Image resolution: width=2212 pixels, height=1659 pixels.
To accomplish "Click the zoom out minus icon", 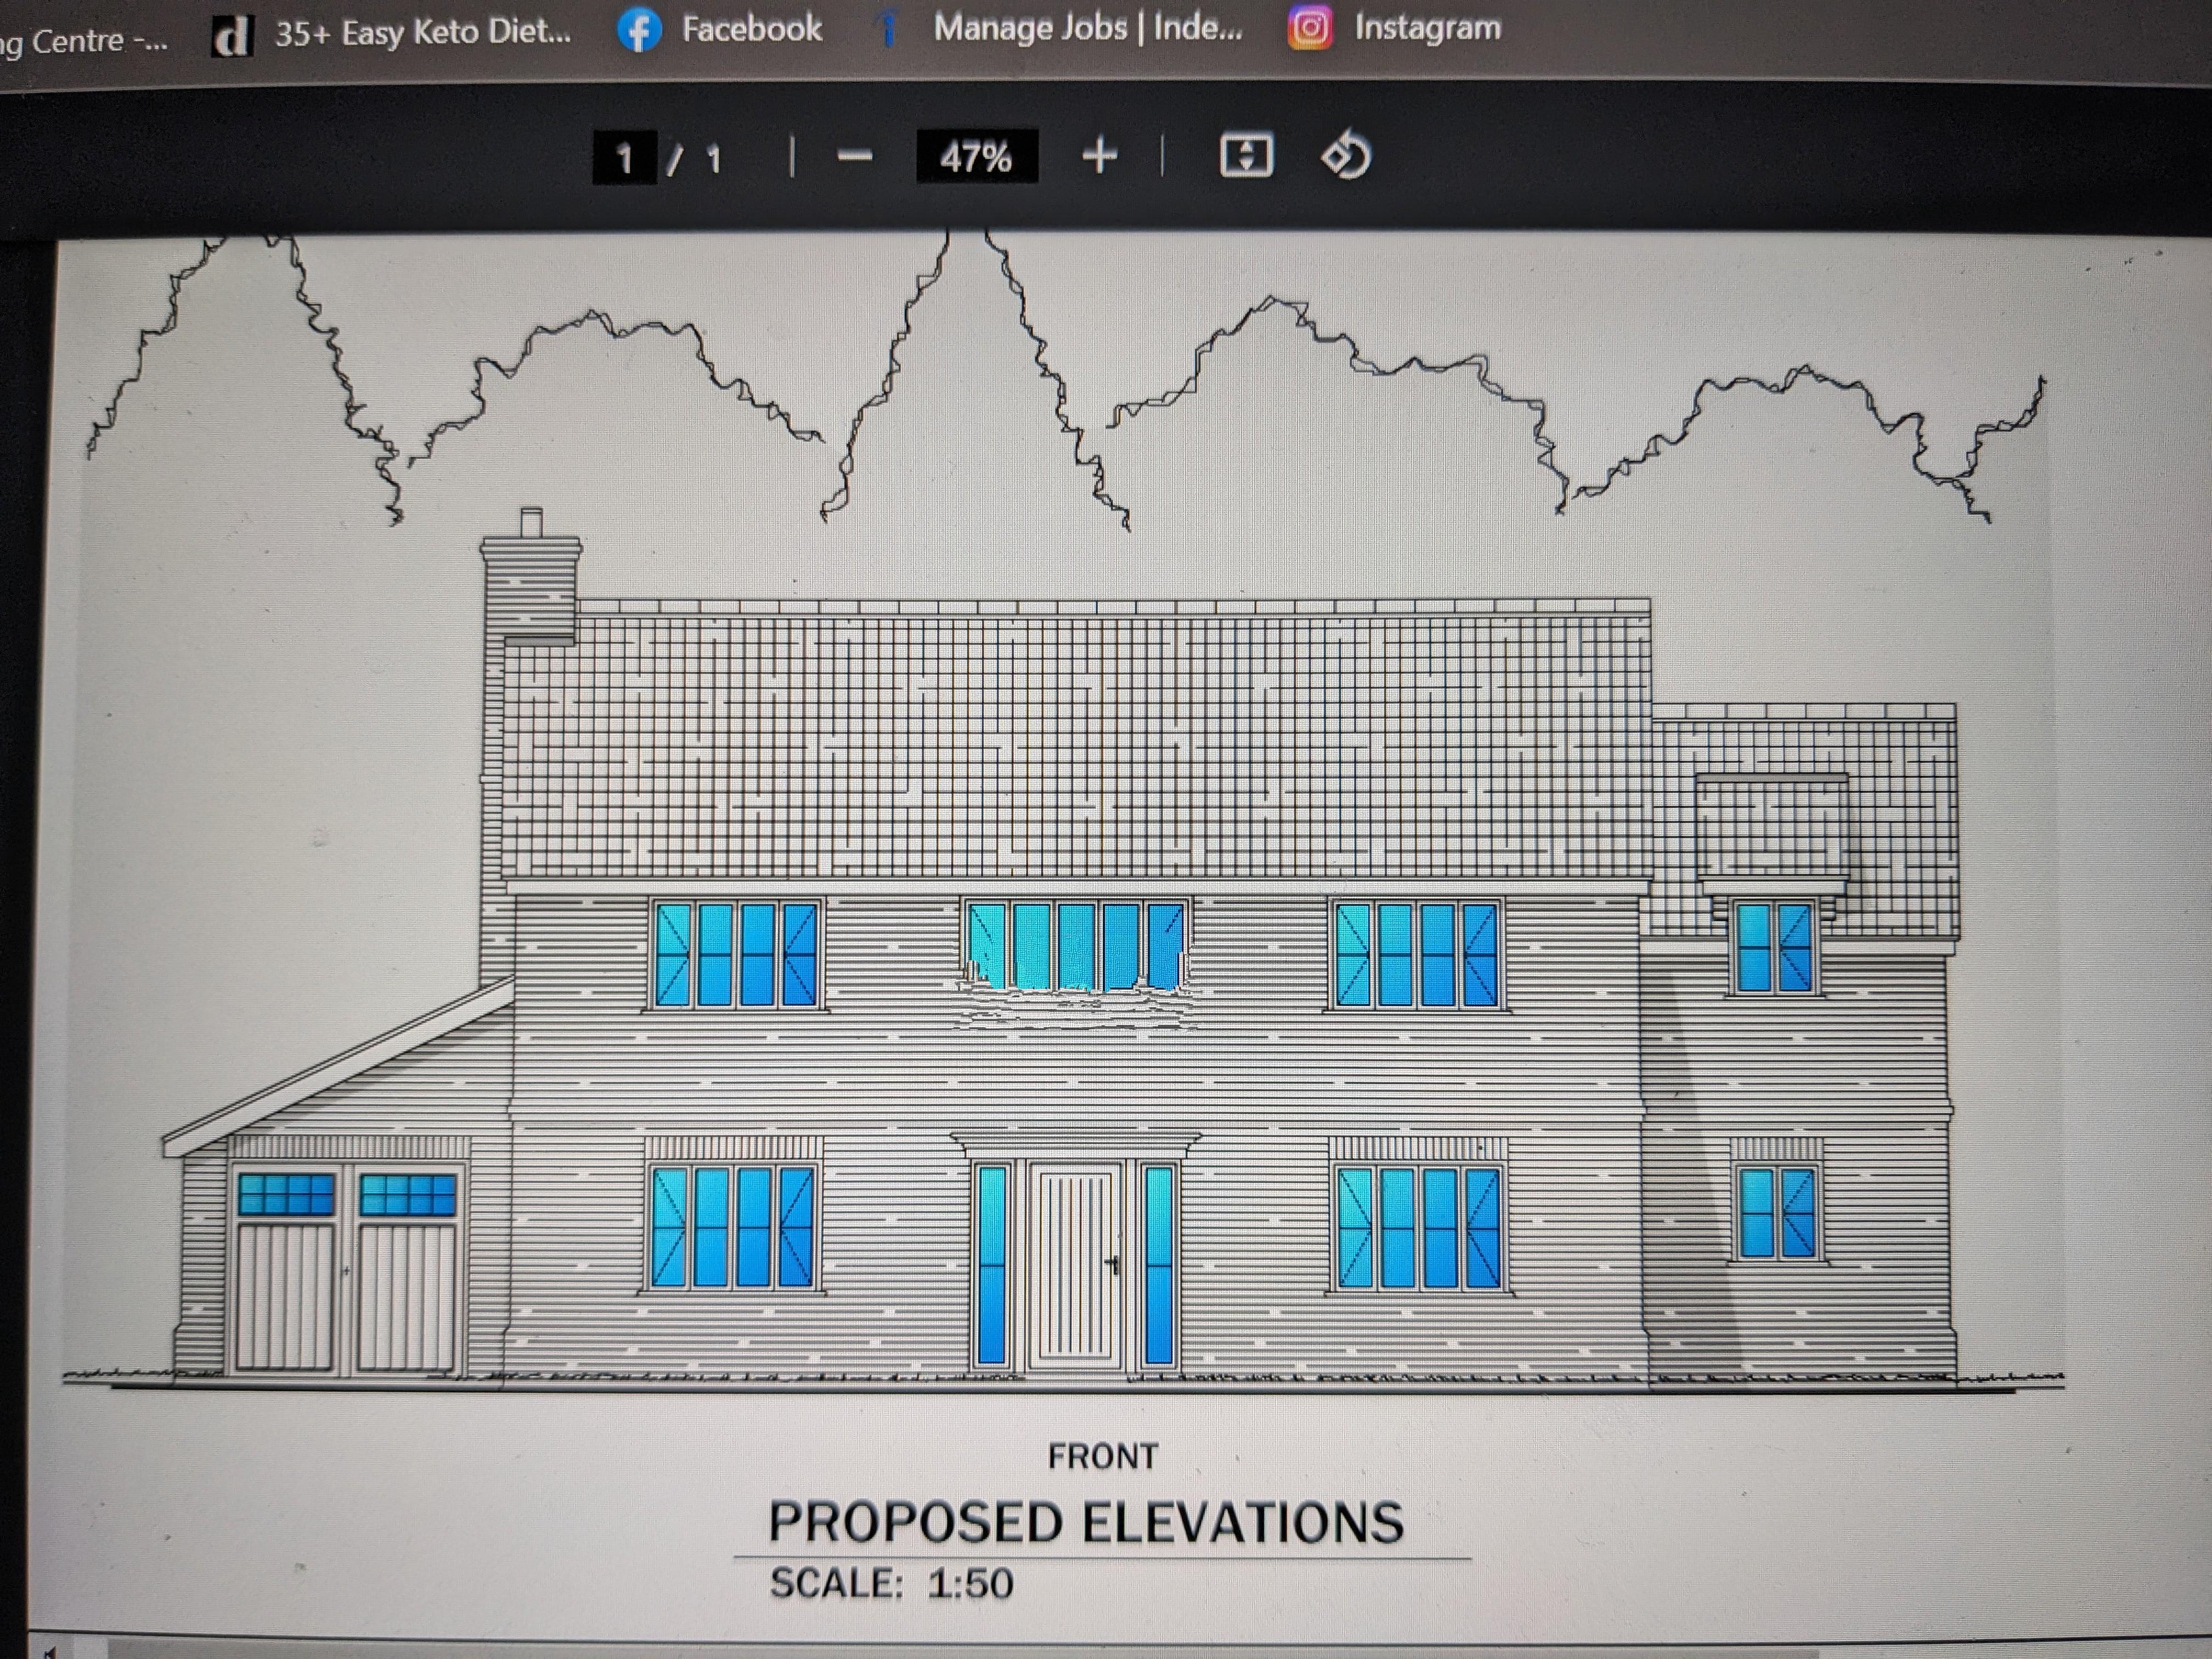I will tap(854, 157).
